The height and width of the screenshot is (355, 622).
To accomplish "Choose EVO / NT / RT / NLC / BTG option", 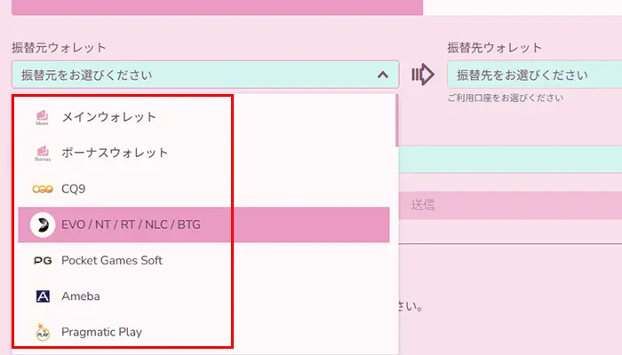I will pyautogui.click(x=203, y=225).
